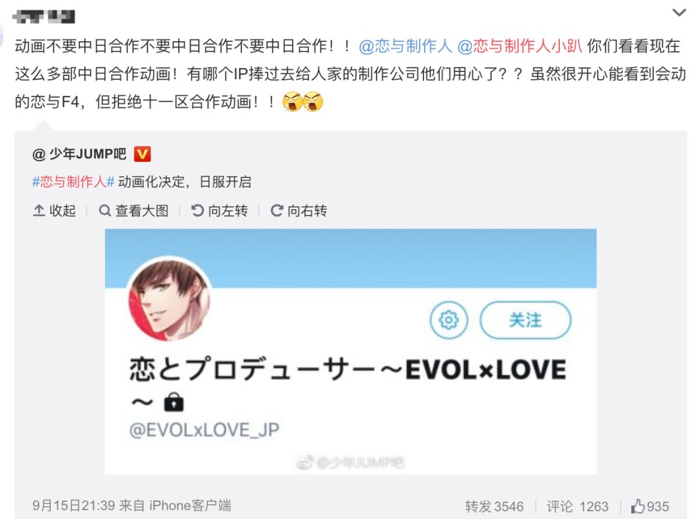This screenshot has width=695, height=519.
Task: Like the post with the thumbs-up icon
Action: (638, 505)
